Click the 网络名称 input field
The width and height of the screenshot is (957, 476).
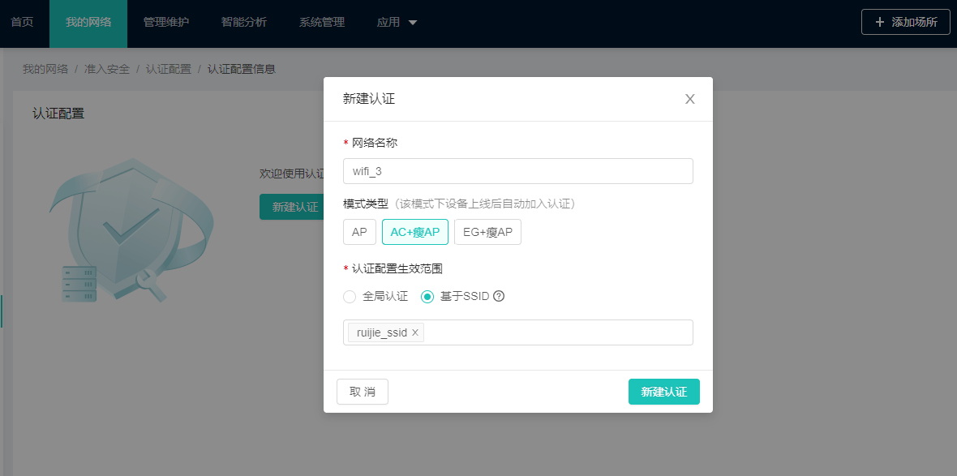[517, 171]
